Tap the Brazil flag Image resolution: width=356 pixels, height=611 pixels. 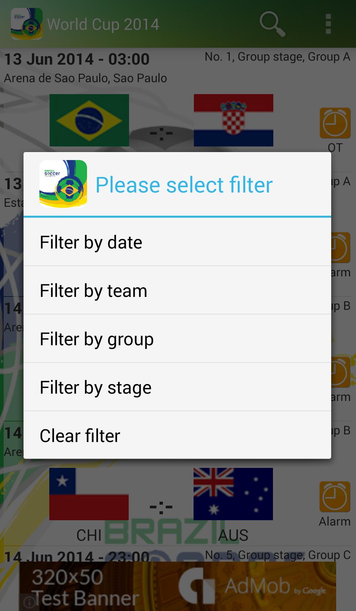click(89, 120)
